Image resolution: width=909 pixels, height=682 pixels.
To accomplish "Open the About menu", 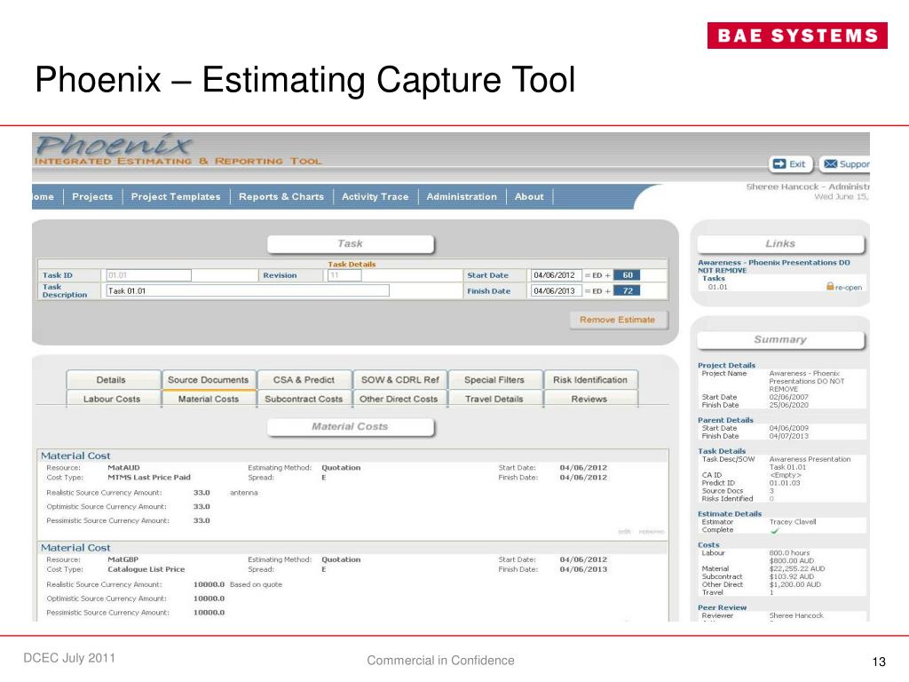I will [x=529, y=196].
